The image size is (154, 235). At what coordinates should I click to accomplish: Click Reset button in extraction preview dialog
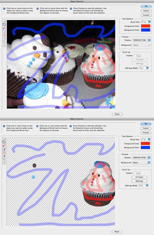pos(117,231)
